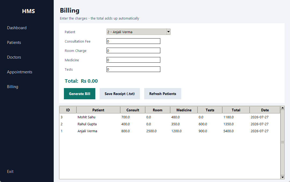Select Anjali Verma in the bills table
Screen dimensions: 290x182
[x=170, y=131]
